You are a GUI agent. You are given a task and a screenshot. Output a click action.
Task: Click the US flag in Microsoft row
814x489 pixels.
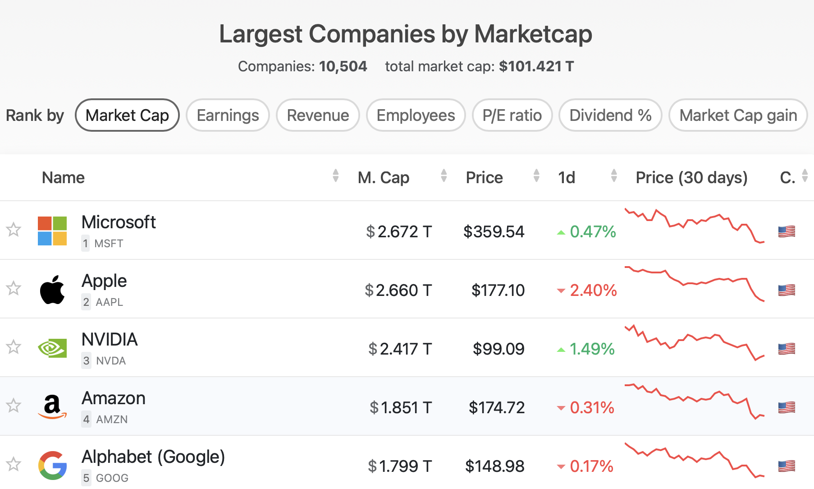click(787, 231)
